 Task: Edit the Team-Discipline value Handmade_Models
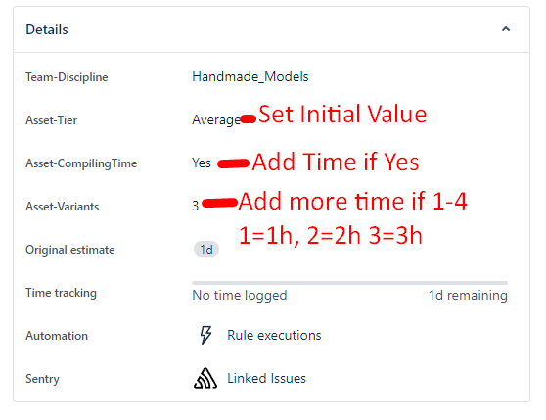click(250, 76)
